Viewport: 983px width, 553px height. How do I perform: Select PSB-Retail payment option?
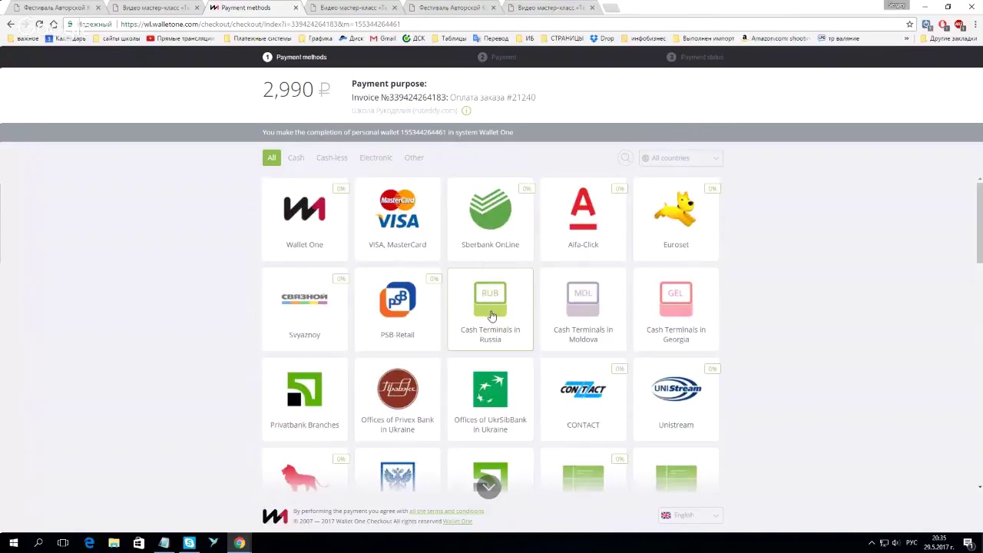click(397, 309)
